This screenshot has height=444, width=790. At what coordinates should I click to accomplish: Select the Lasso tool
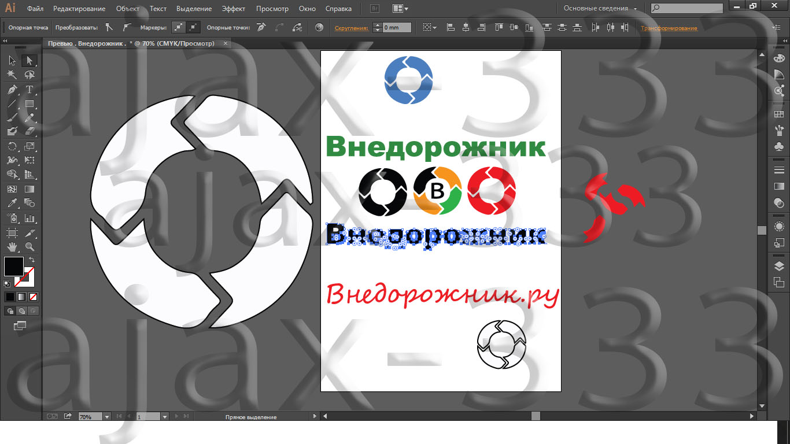(x=29, y=75)
